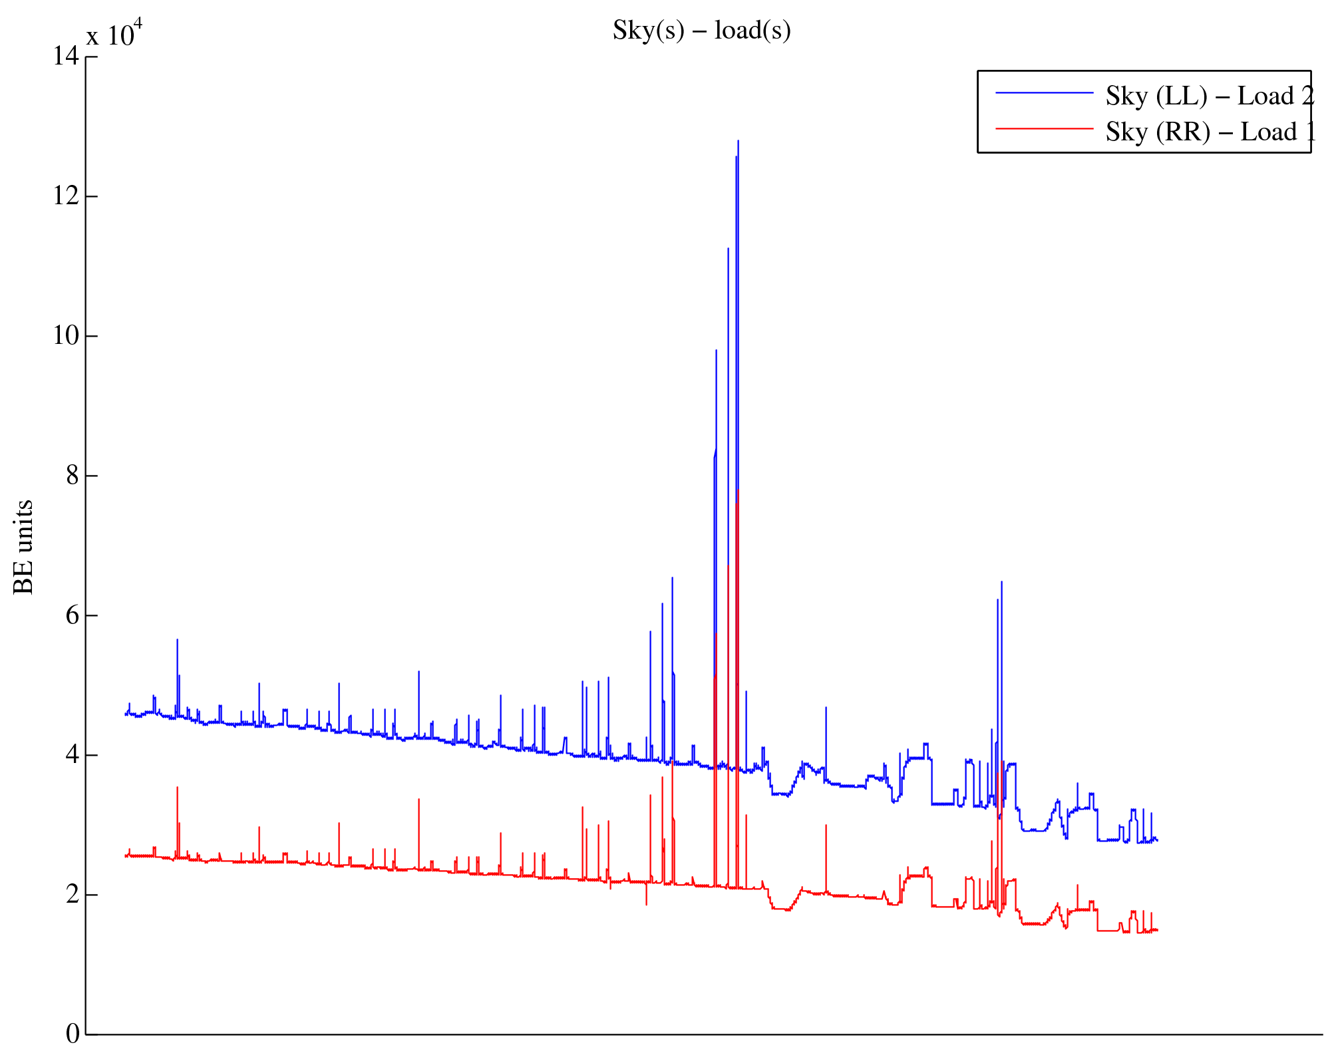This screenshot has width=1342, height=1059.
Task: Select legend entry "Sky (LL) – Load 2"
Action: coord(1210,96)
